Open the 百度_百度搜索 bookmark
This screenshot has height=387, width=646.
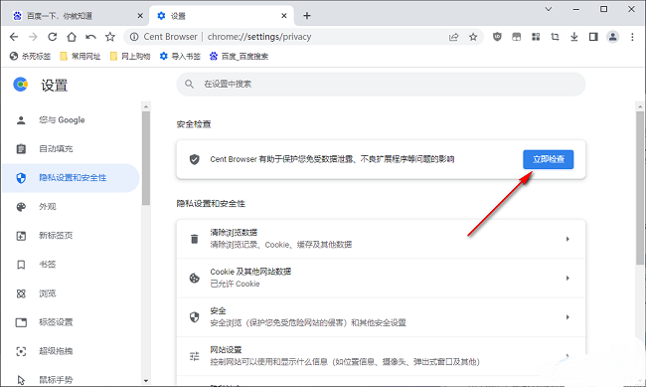click(239, 56)
